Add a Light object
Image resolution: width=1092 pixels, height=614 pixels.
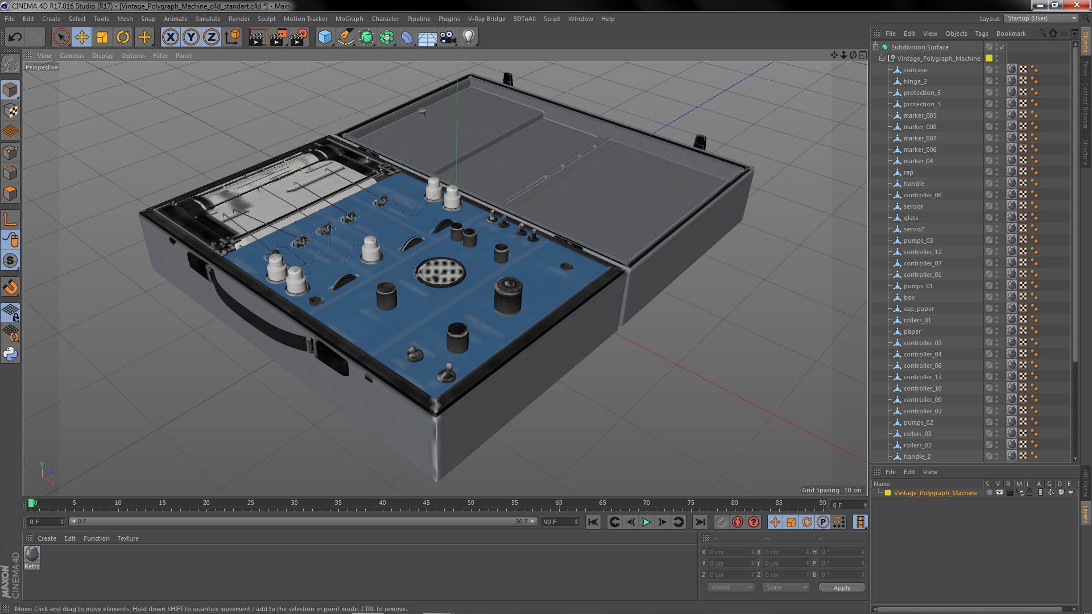tap(469, 38)
